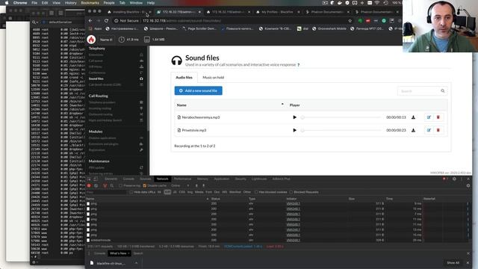This screenshot has width=478, height=269.
Task: Toggle the Blocked Requests checkbox
Action: [x=291, y=192]
